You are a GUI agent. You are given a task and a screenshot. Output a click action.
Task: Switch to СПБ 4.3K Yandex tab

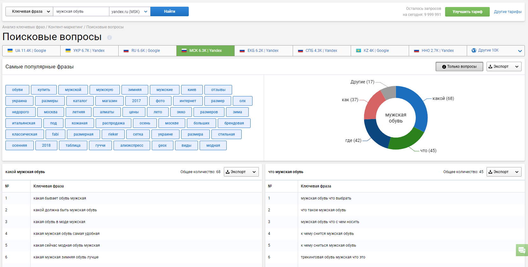point(322,51)
